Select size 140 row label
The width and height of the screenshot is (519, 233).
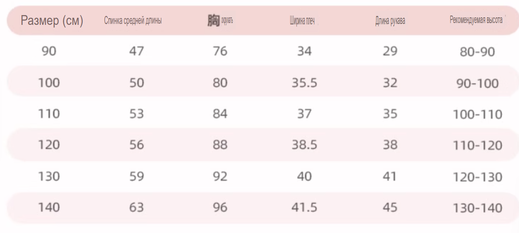point(49,208)
